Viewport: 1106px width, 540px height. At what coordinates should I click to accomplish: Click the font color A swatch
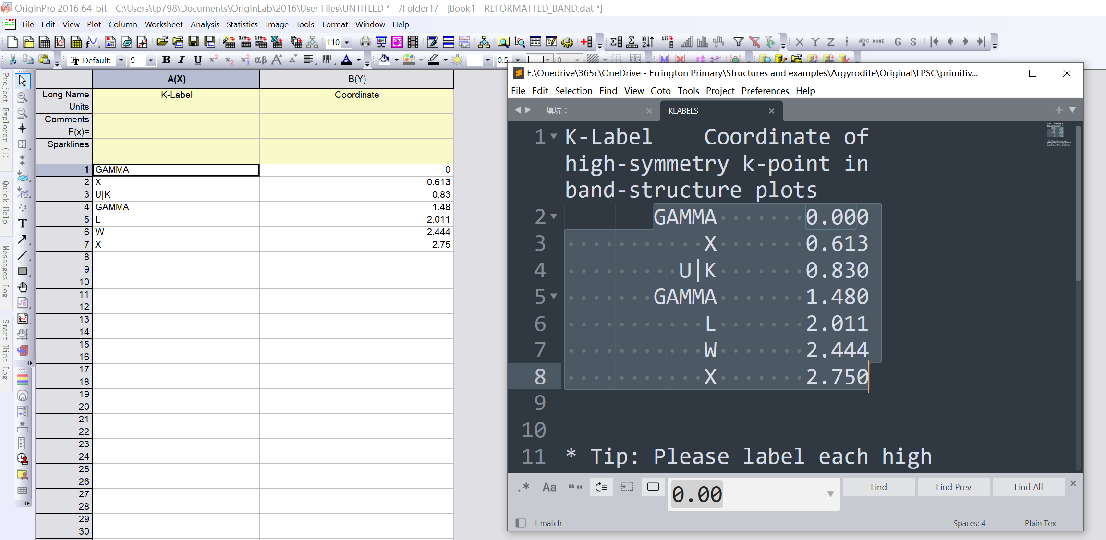pos(346,60)
